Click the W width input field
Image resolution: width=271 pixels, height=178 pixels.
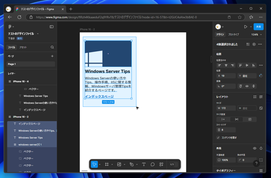tap(226, 108)
